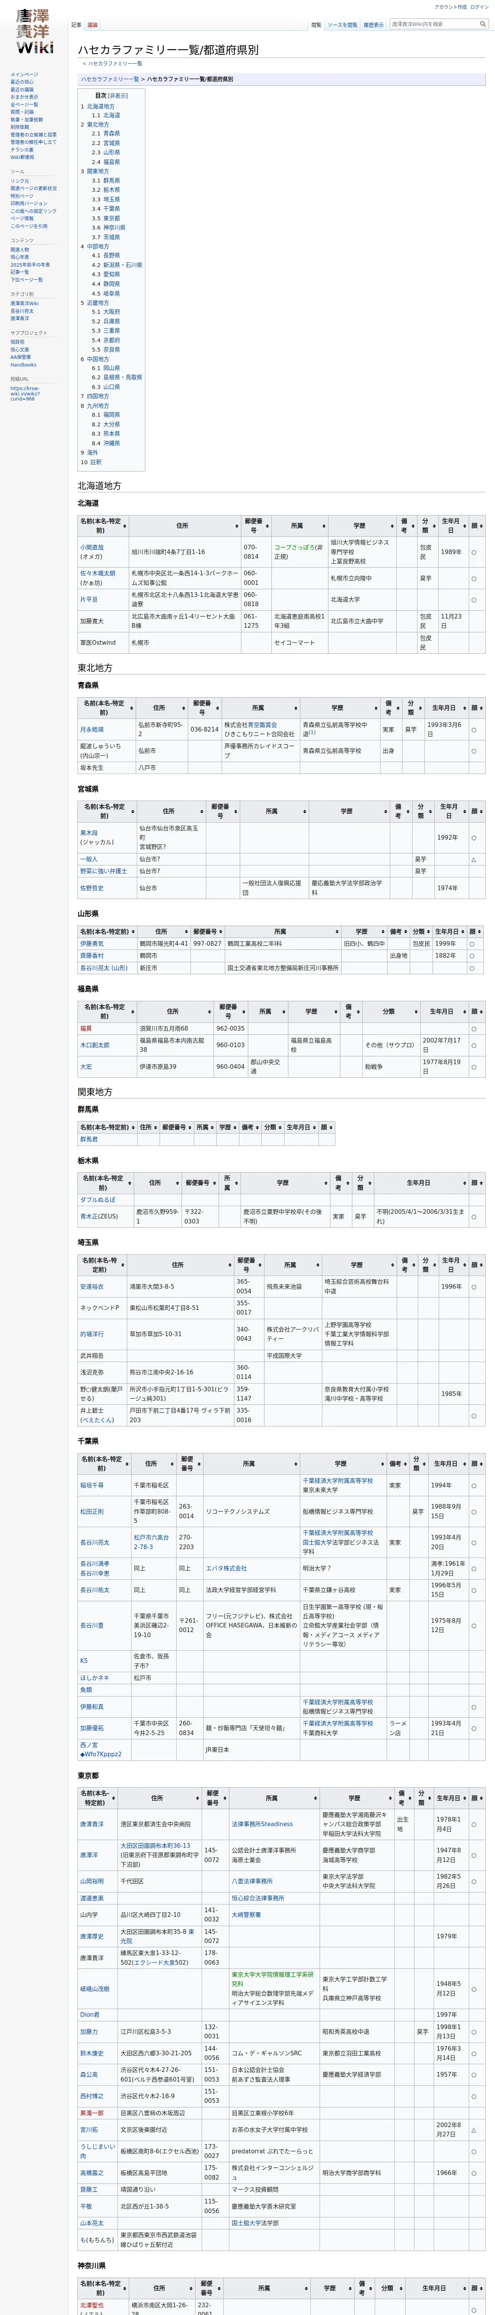Hide table of contents via 非表示 toggle
495x2315 pixels.
(118, 95)
